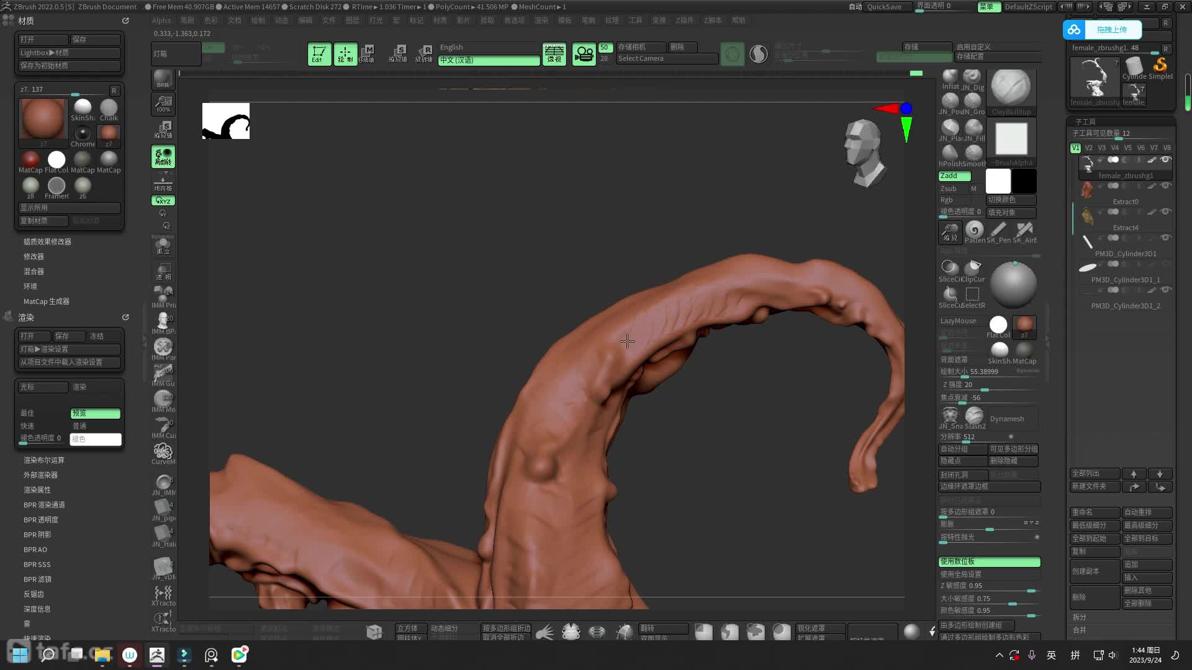1192x670 pixels.
Task: Toggle visibility eye of Extract4 subtool
Action: [1165, 212]
